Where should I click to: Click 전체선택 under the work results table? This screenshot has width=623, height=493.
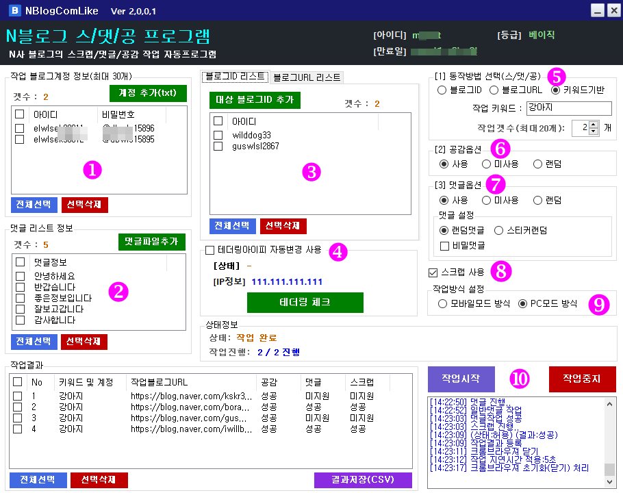[38, 479]
